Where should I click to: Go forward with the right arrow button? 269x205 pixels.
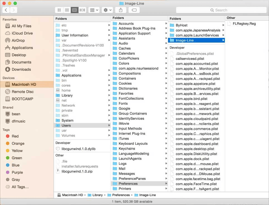pyautogui.click(x=14, y=10)
